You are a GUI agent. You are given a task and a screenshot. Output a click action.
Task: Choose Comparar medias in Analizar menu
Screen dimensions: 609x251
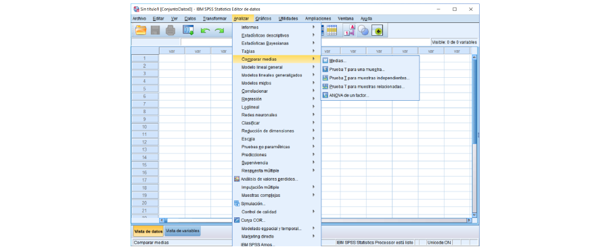pos(277,59)
